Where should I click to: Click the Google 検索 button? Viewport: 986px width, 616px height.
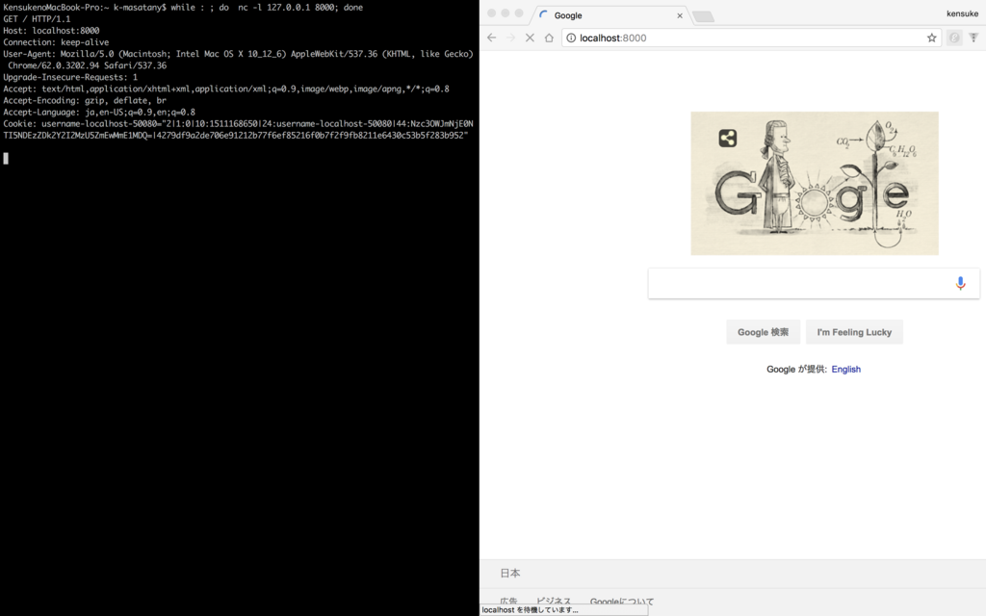tap(763, 332)
